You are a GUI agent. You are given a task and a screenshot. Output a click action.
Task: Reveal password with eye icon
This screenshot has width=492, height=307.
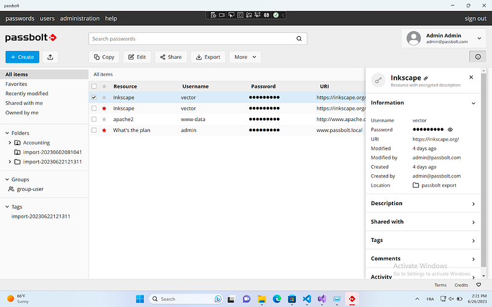450,130
